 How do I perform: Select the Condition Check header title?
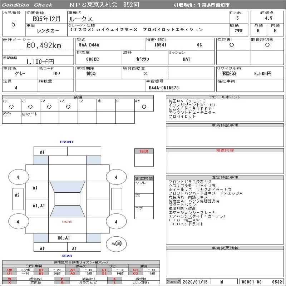coord(27,5)
